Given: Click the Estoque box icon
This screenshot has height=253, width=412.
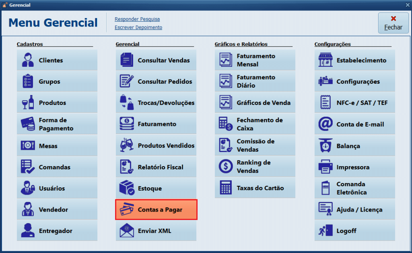Looking at the screenshot, I should tap(127, 188).
